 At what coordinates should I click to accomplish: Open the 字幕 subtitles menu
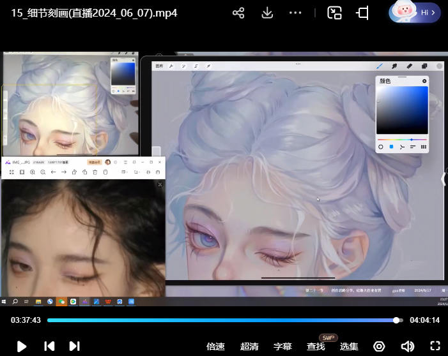(282, 346)
